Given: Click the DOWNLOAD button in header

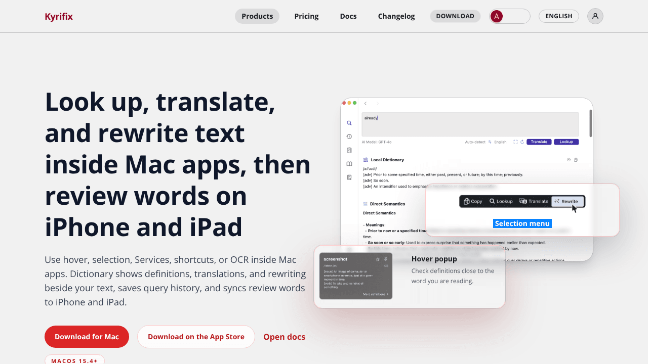Looking at the screenshot, I should point(455,16).
